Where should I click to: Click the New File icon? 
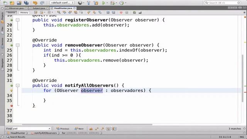5,3
